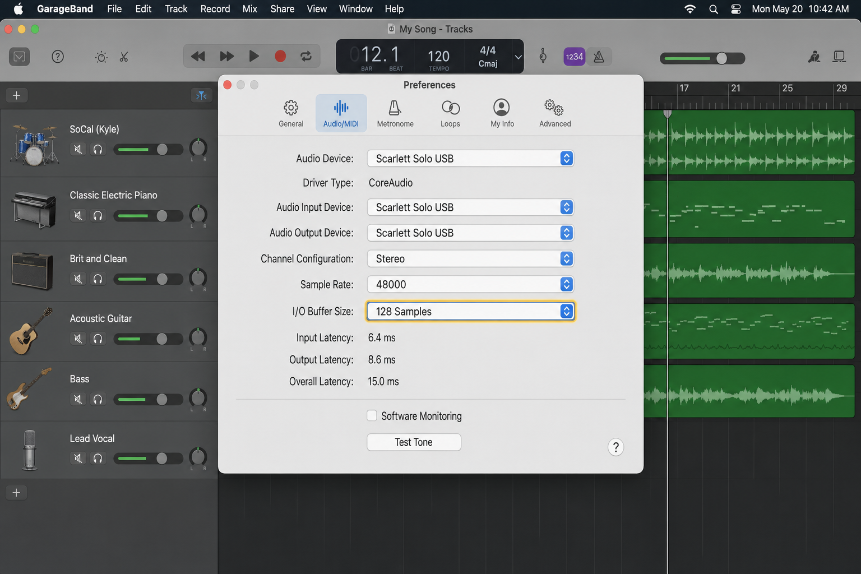Open the Metronome preferences tab

(395, 113)
